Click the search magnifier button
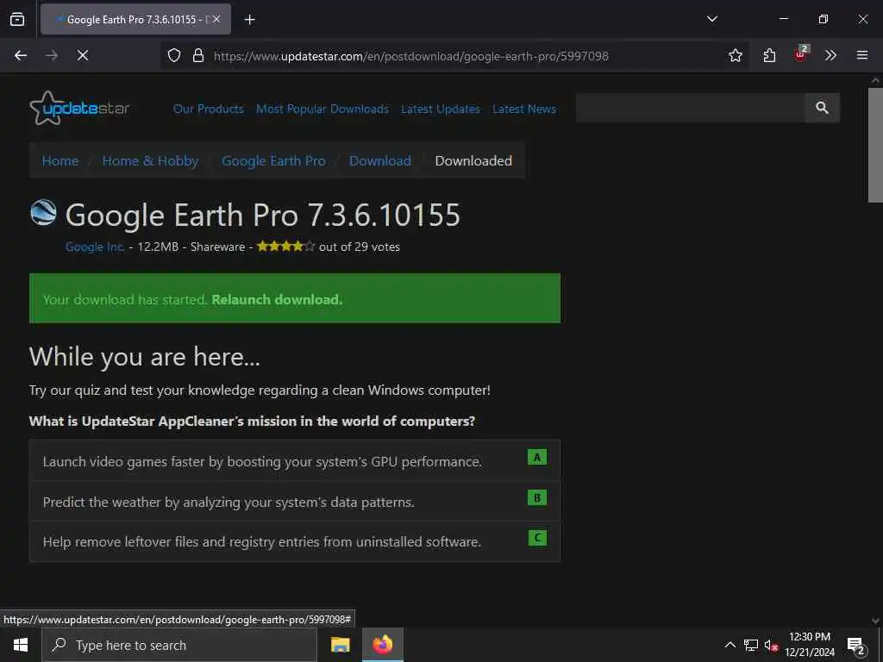The width and height of the screenshot is (883, 662). (822, 108)
